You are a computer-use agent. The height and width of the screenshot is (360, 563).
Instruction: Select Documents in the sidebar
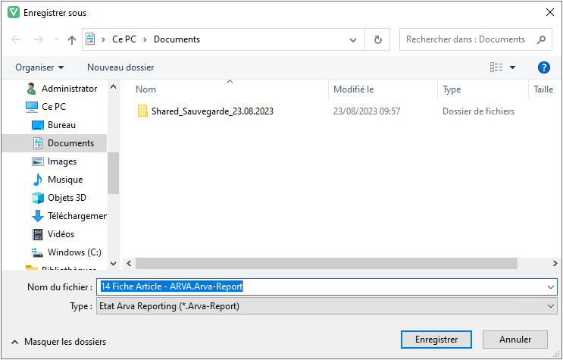point(55,143)
